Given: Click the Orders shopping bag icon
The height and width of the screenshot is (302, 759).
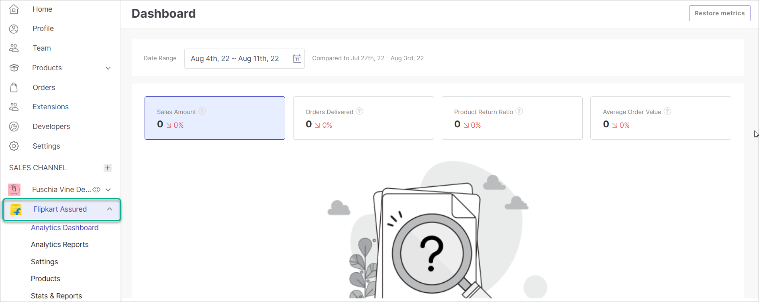Looking at the screenshot, I should [x=14, y=88].
